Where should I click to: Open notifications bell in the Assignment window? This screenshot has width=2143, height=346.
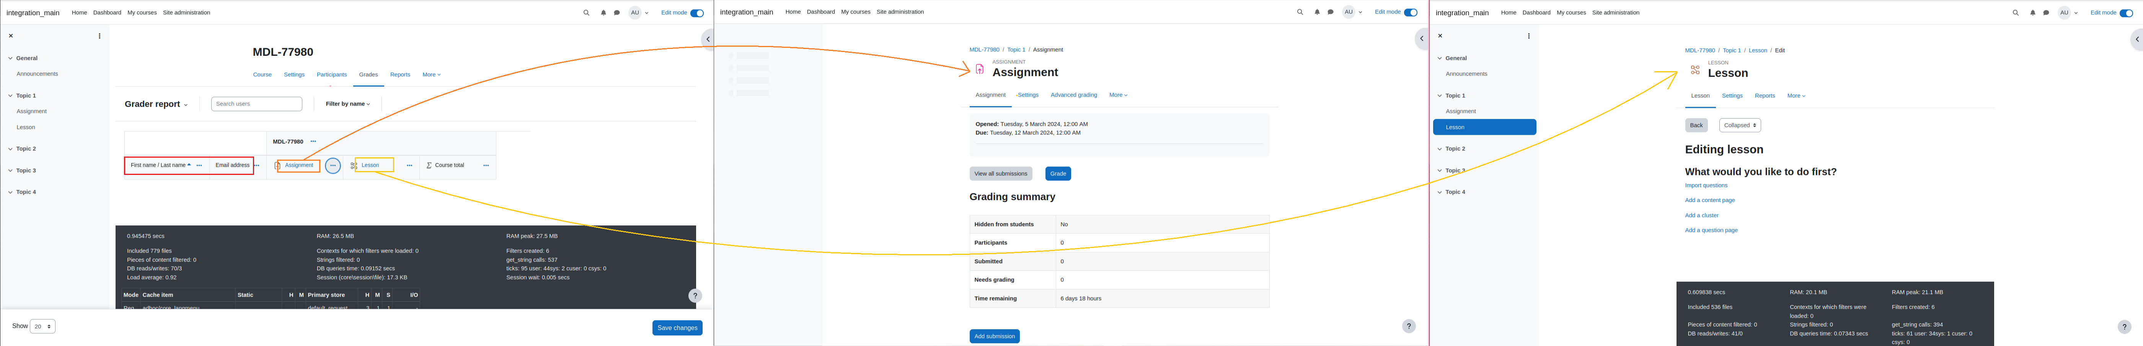pyautogui.click(x=1317, y=11)
